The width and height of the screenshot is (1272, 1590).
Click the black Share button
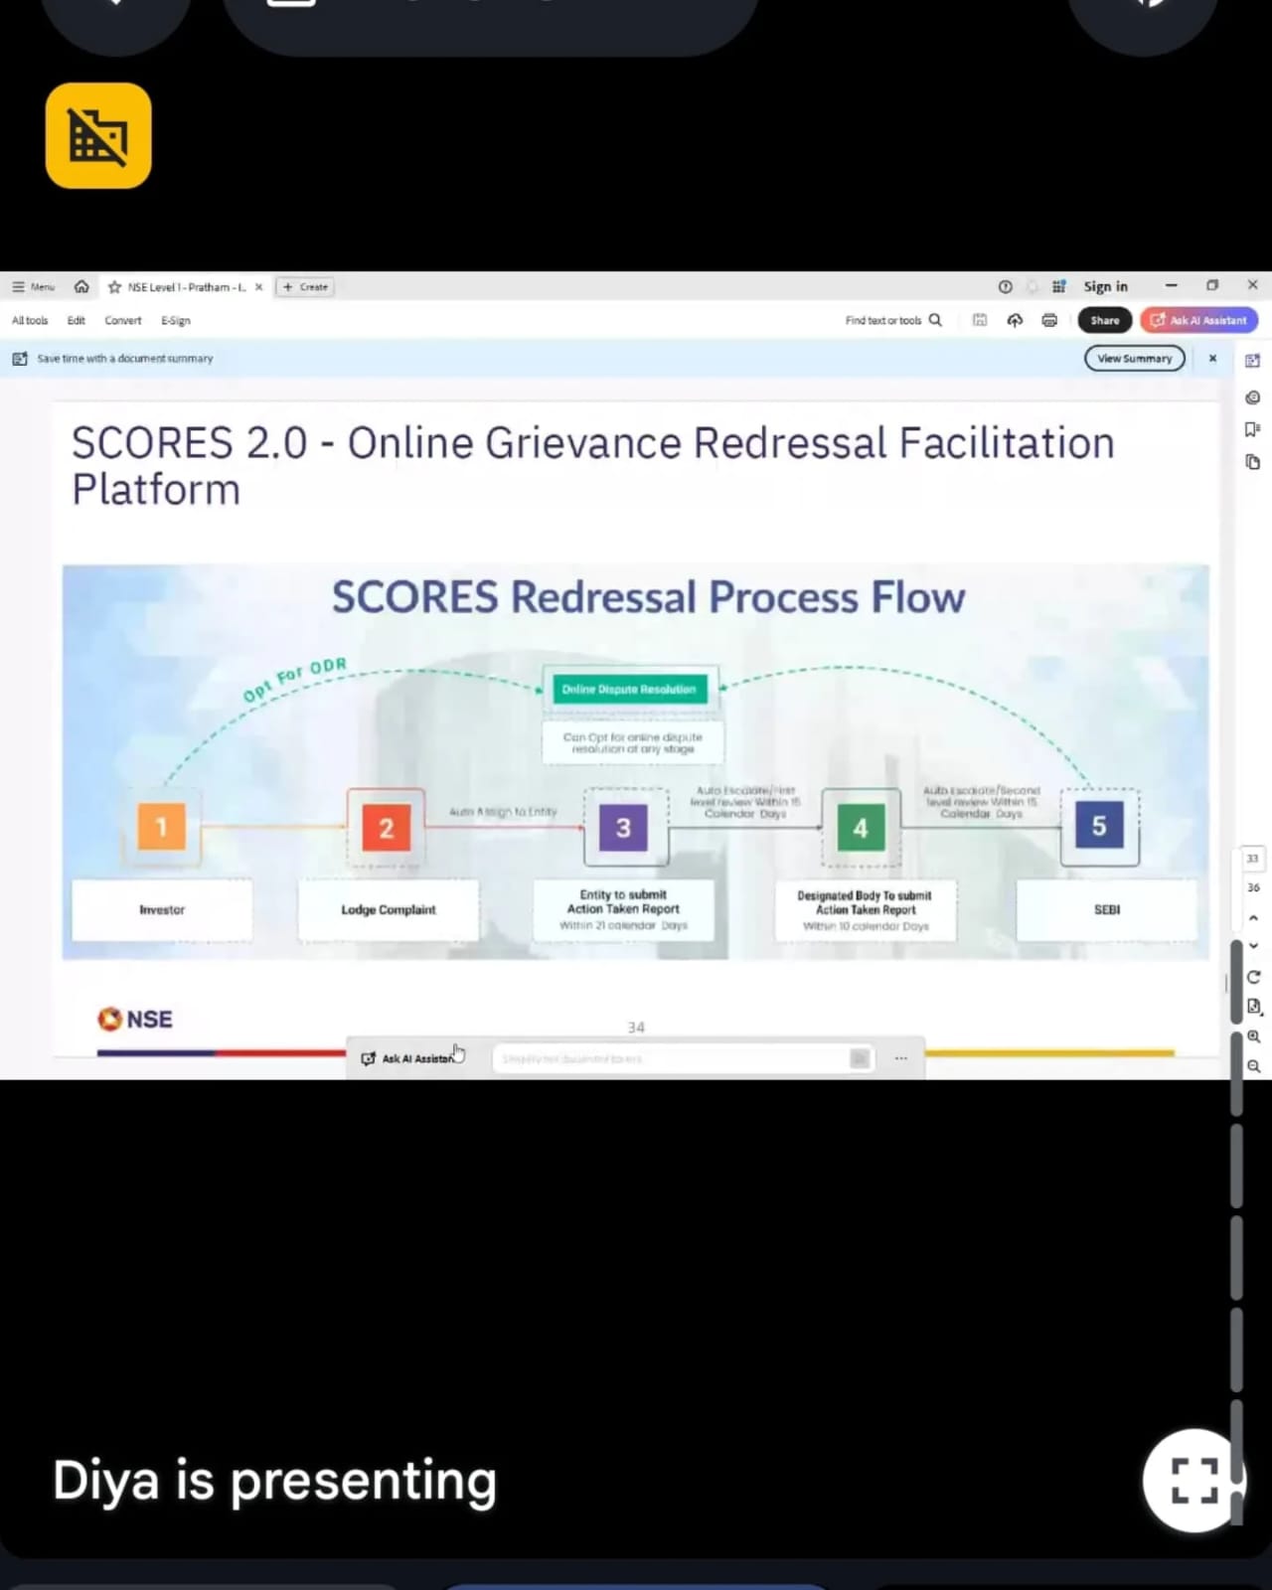pos(1105,320)
